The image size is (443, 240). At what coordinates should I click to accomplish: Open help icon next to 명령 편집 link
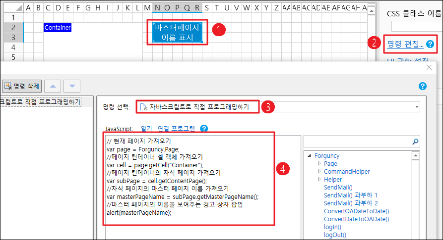click(x=430, y=44)
